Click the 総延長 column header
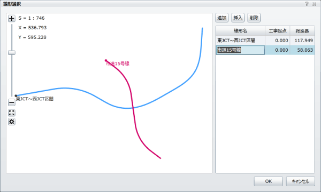Image resolution: width=321 pixels, height=192 pixels. tap(302, 31)
